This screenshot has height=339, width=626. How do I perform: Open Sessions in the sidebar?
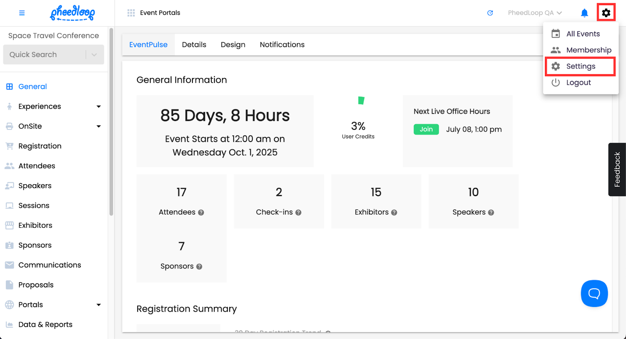tap(34, 206)
